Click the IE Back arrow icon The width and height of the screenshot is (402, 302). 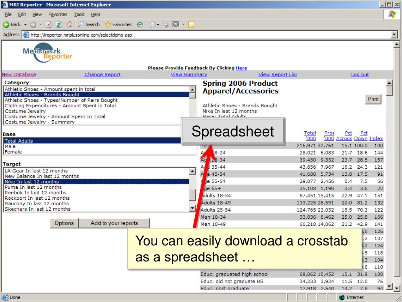pyautogui.click(x=6, y=25)
